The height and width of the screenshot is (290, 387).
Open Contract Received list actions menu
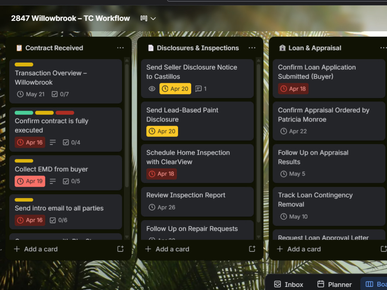tap(120, 48)
